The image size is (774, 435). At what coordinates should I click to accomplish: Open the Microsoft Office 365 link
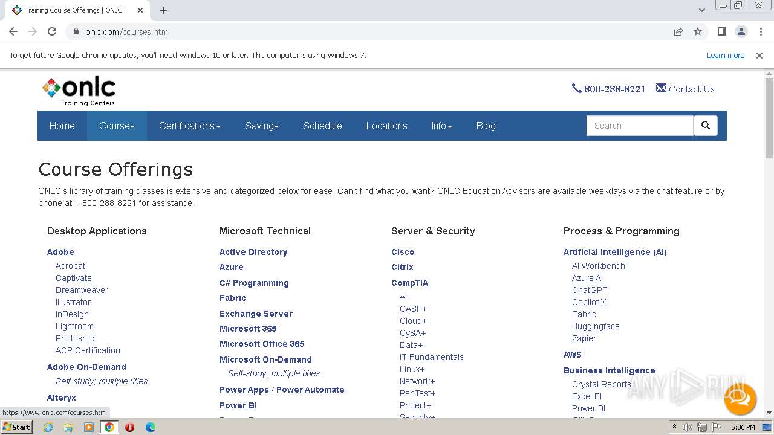pos(262,344)
